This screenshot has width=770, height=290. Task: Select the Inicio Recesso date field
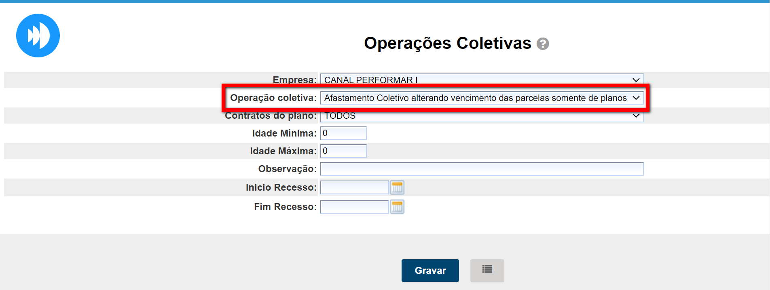(354, 187)
